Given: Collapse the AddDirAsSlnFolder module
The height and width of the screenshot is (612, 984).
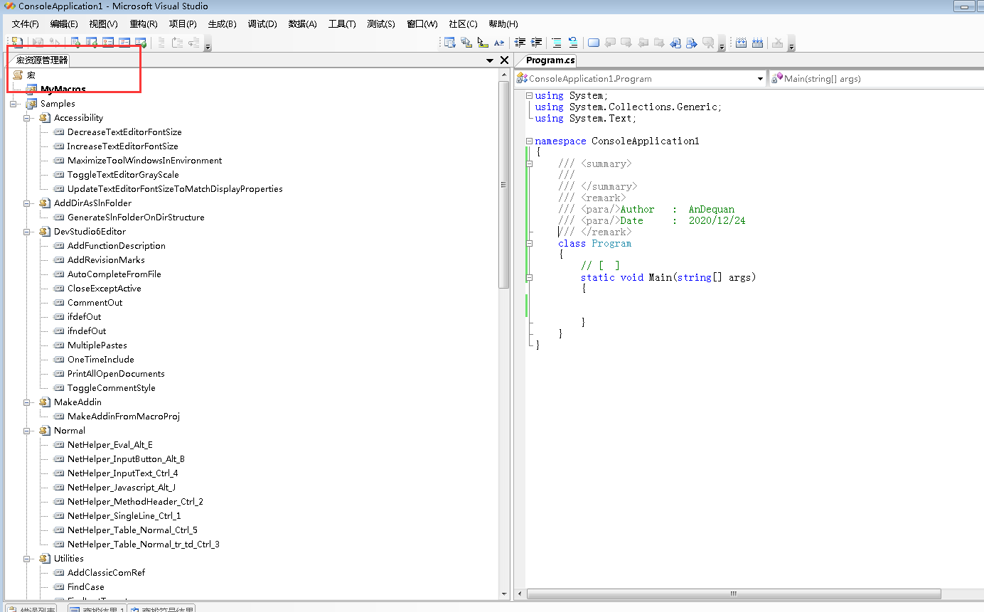Looking at the screenshot, I should tap(27, 203).
